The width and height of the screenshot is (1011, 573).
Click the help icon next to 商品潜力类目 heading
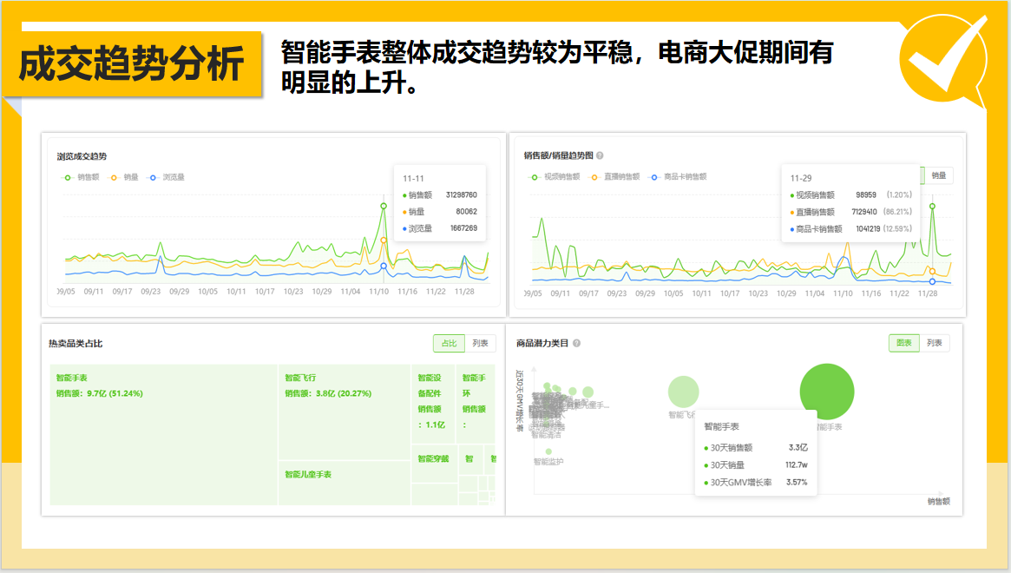tap(575, 342)
